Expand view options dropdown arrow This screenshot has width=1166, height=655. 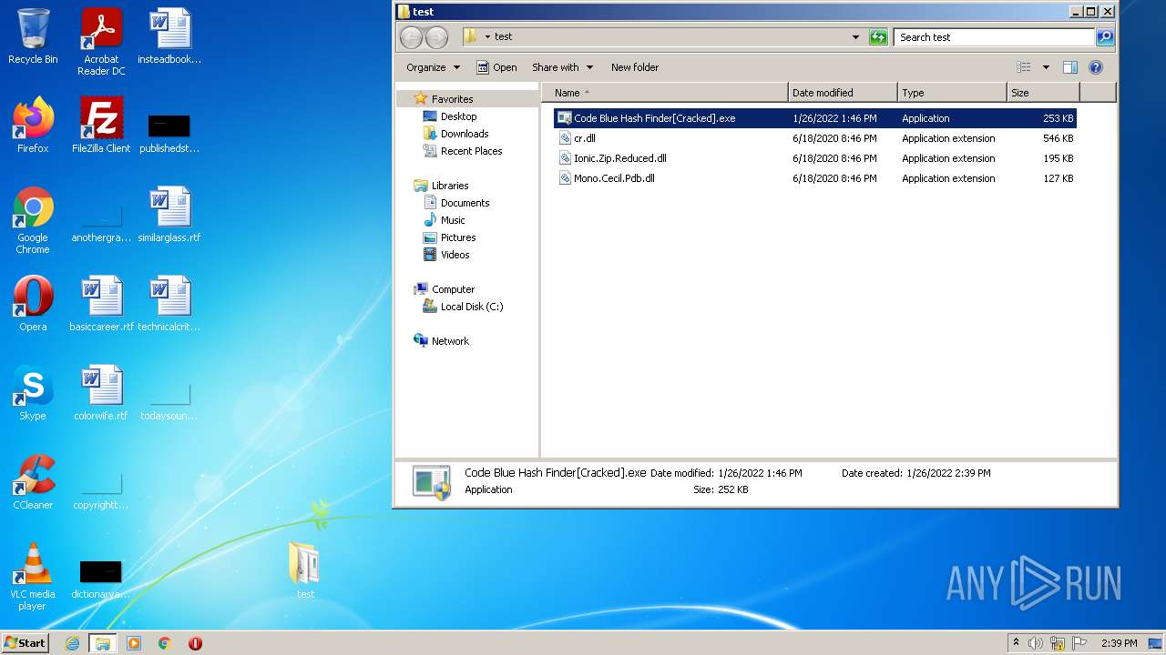coord(1046,67)
